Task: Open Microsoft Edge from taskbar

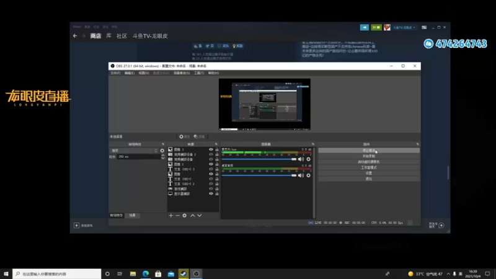Action: pyautogui.click(x=146, y=273)
